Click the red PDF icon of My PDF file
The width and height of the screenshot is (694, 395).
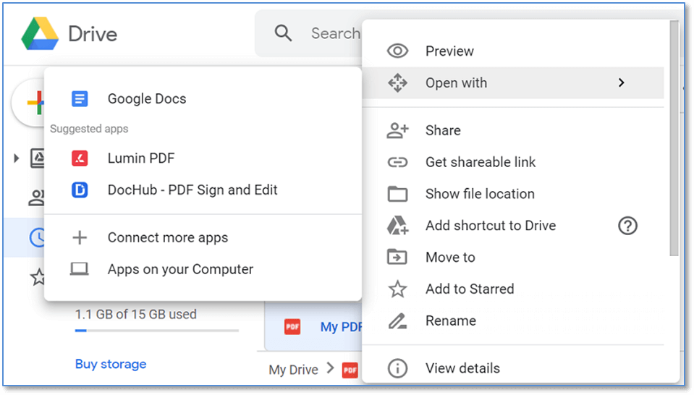coord(292,327)
